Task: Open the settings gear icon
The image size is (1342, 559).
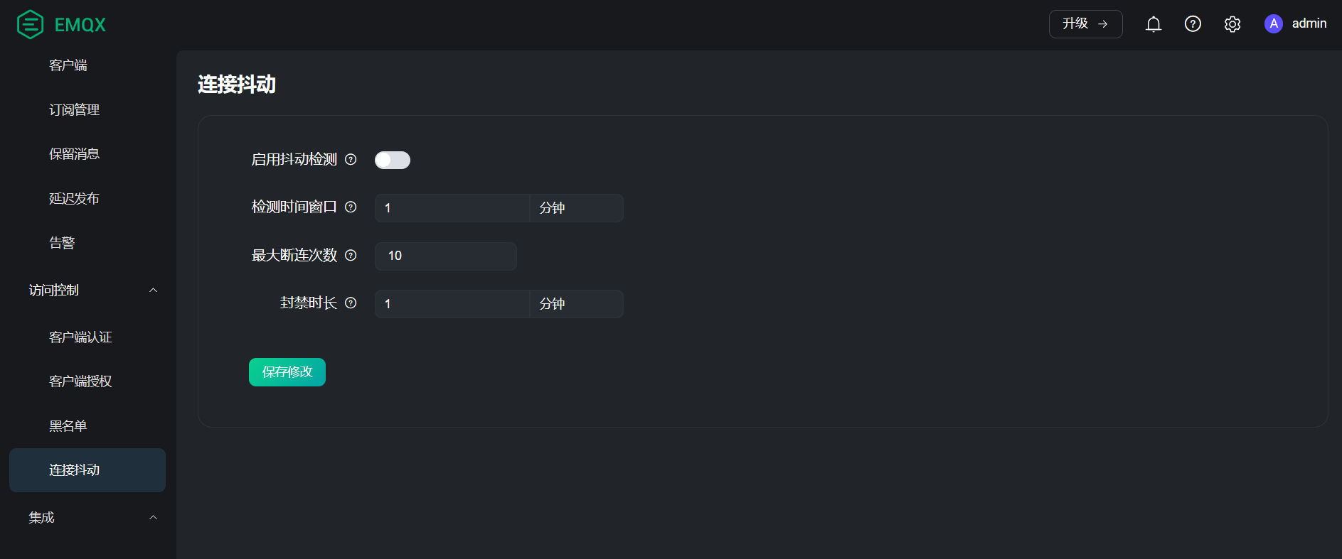Action: point(1232,24)
